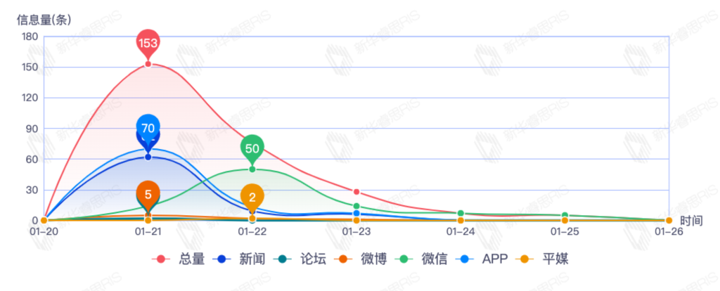Click the green 微信 data point at 01-25
The image size is (720, 291).
click(x=565, y=215)
